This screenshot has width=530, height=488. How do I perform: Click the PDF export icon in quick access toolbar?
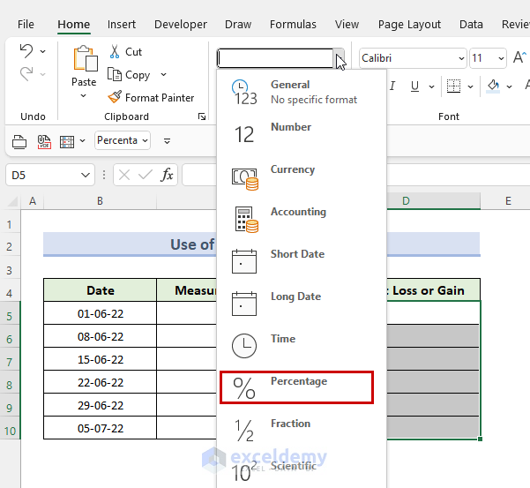point(44,141)
